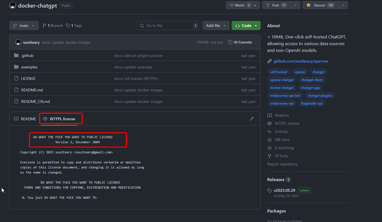Open the github.com/soulteary/sparrow link
The height and width of the screenshot is (222, 382).
point(301,61)
